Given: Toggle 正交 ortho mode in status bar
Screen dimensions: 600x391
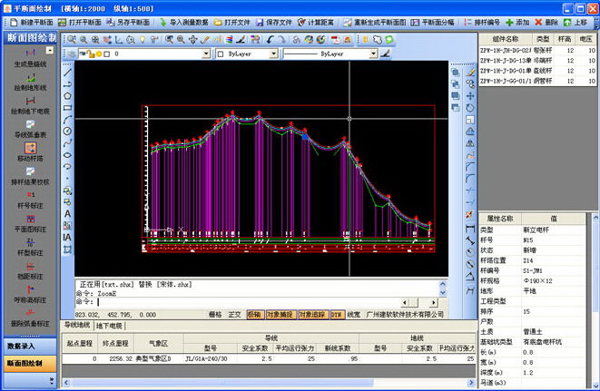Looking at the screenshot, I should tap(233, 314).
